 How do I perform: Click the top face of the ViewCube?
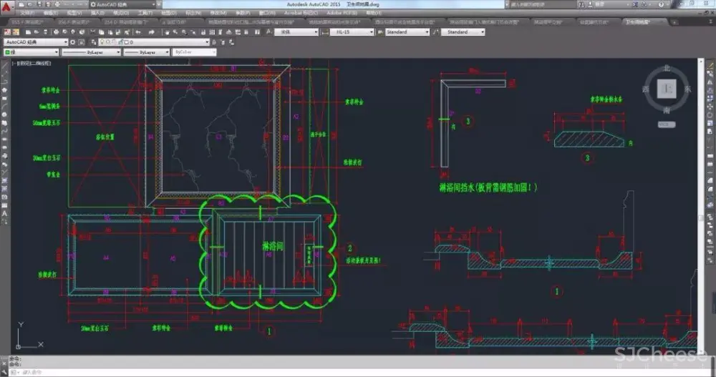click(x=667, y=89)
